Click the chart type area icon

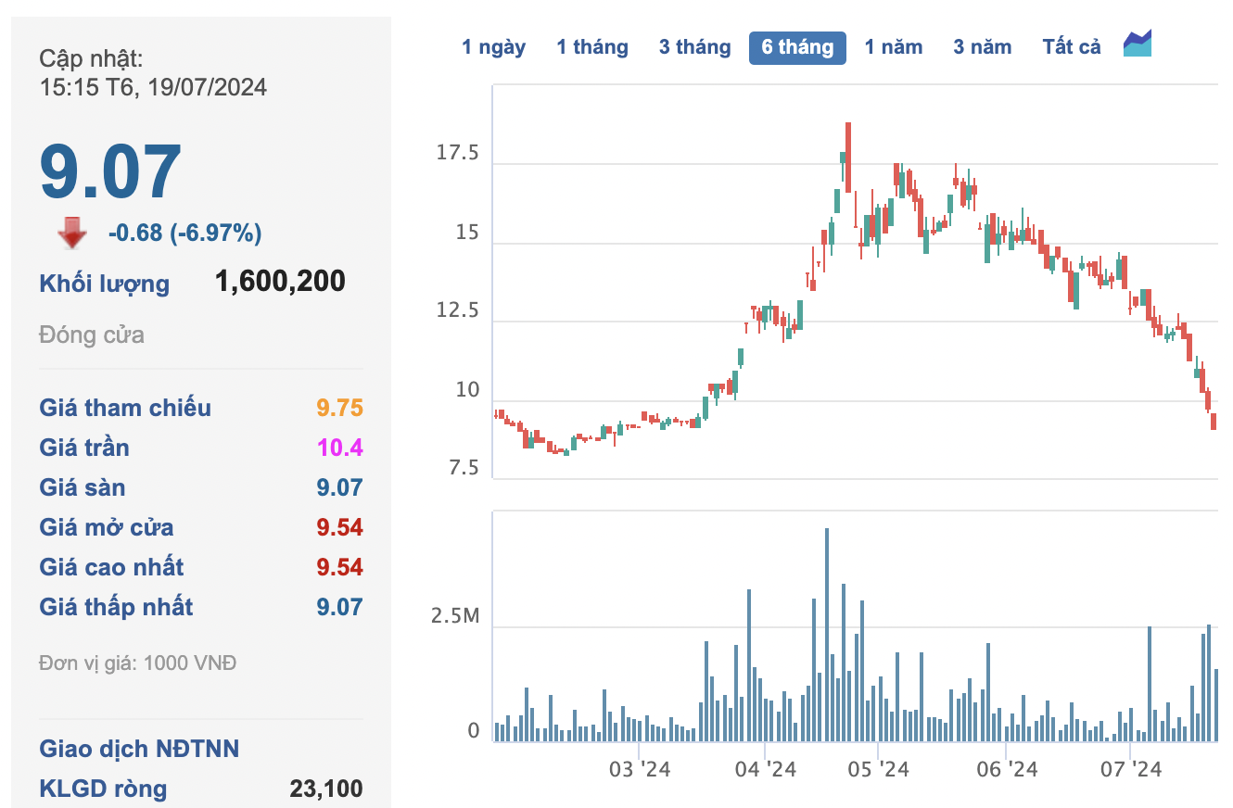1138,44
